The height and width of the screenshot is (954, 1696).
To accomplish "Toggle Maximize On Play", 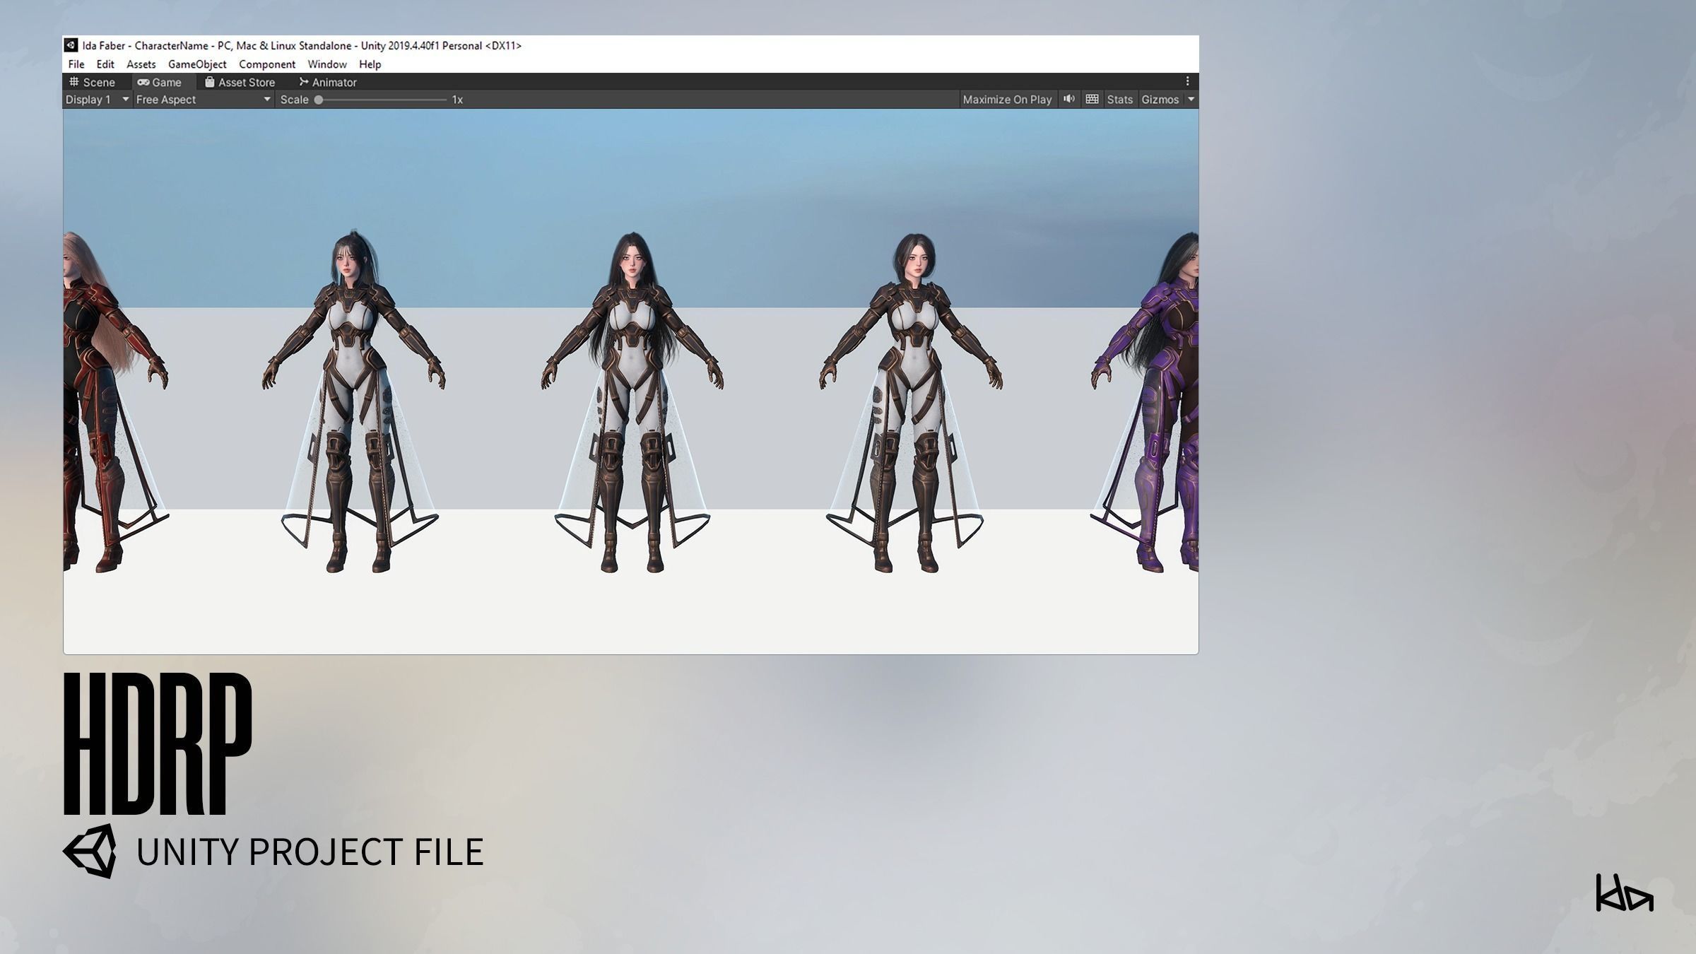I will (x=1007, y=100).
